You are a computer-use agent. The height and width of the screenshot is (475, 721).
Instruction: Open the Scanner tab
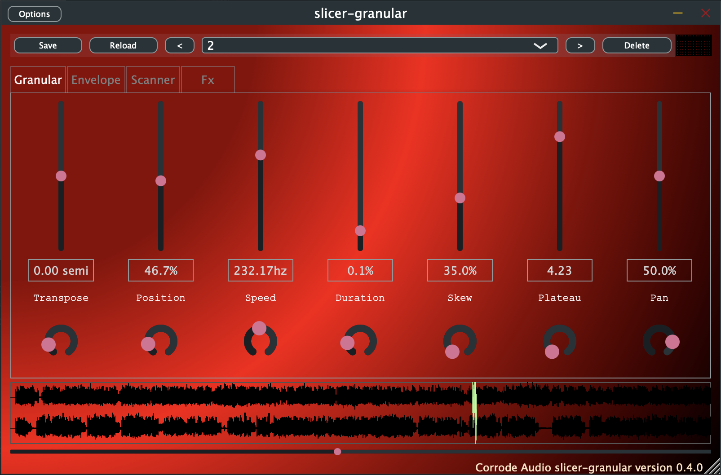153,79
